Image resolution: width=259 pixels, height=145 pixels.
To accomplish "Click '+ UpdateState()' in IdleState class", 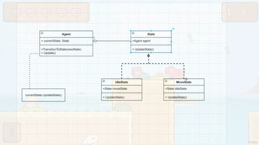I will click(x=114, y=97).
